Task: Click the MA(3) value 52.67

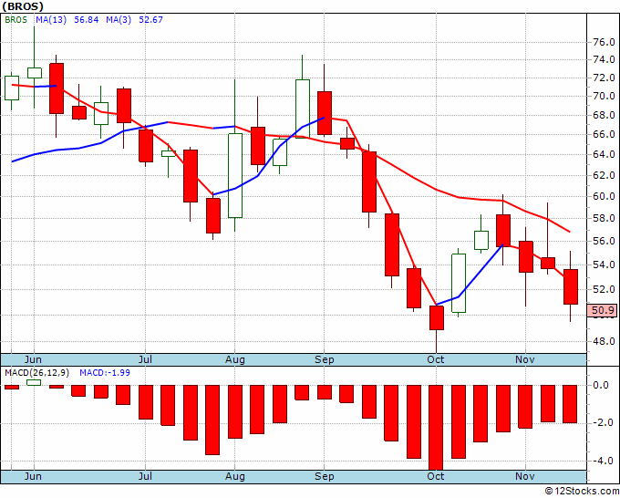Action: coord(150,20)
